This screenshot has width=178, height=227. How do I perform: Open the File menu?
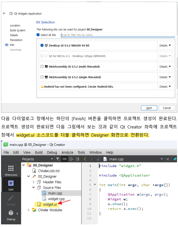6,152
